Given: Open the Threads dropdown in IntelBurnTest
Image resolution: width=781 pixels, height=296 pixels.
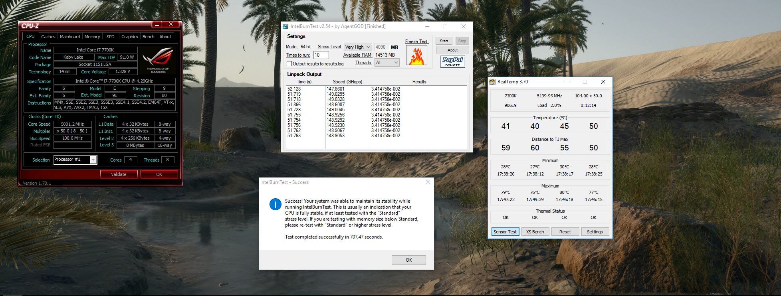Looking at the screenshot, I should (x=387, y=63).
